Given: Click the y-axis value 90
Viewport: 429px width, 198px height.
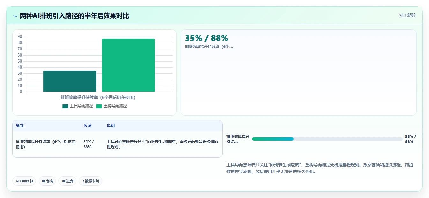Looking at the screenshot, I should (x=20, y=37).
